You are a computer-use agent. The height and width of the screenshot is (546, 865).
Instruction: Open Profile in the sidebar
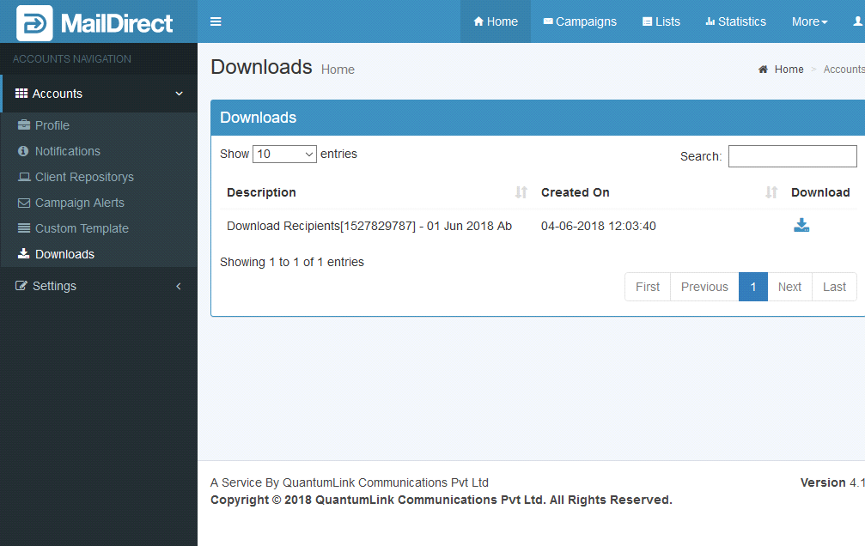point(52,125)
